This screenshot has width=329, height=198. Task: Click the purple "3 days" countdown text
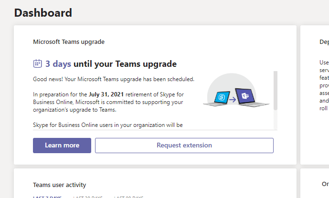(58, 63)
